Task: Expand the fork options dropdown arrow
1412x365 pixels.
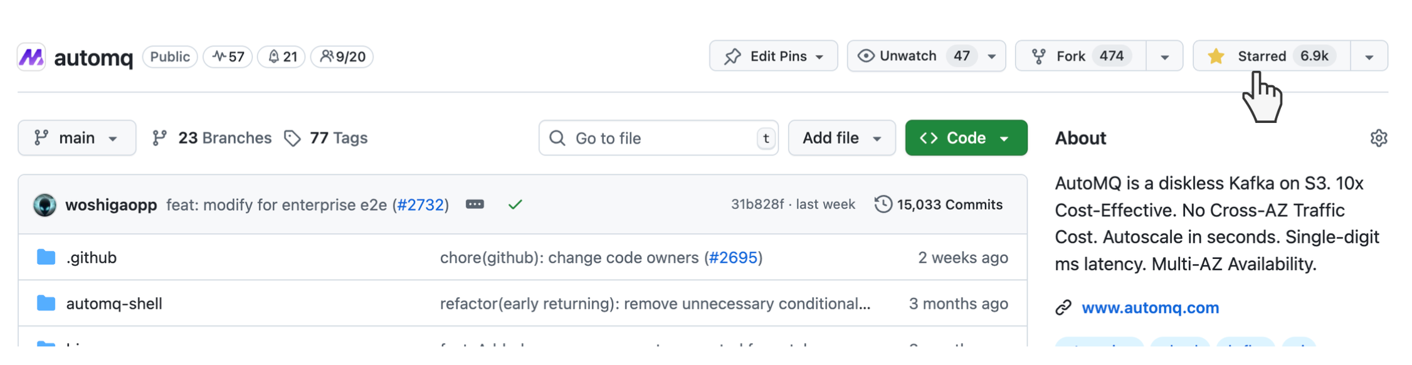Action: [1164, 56]
